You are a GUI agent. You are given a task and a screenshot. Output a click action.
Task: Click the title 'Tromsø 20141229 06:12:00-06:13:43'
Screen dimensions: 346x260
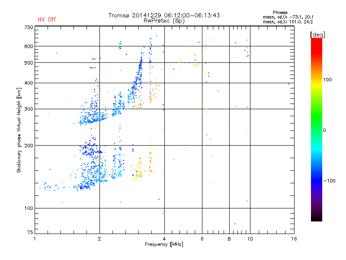tap(164, 15)
